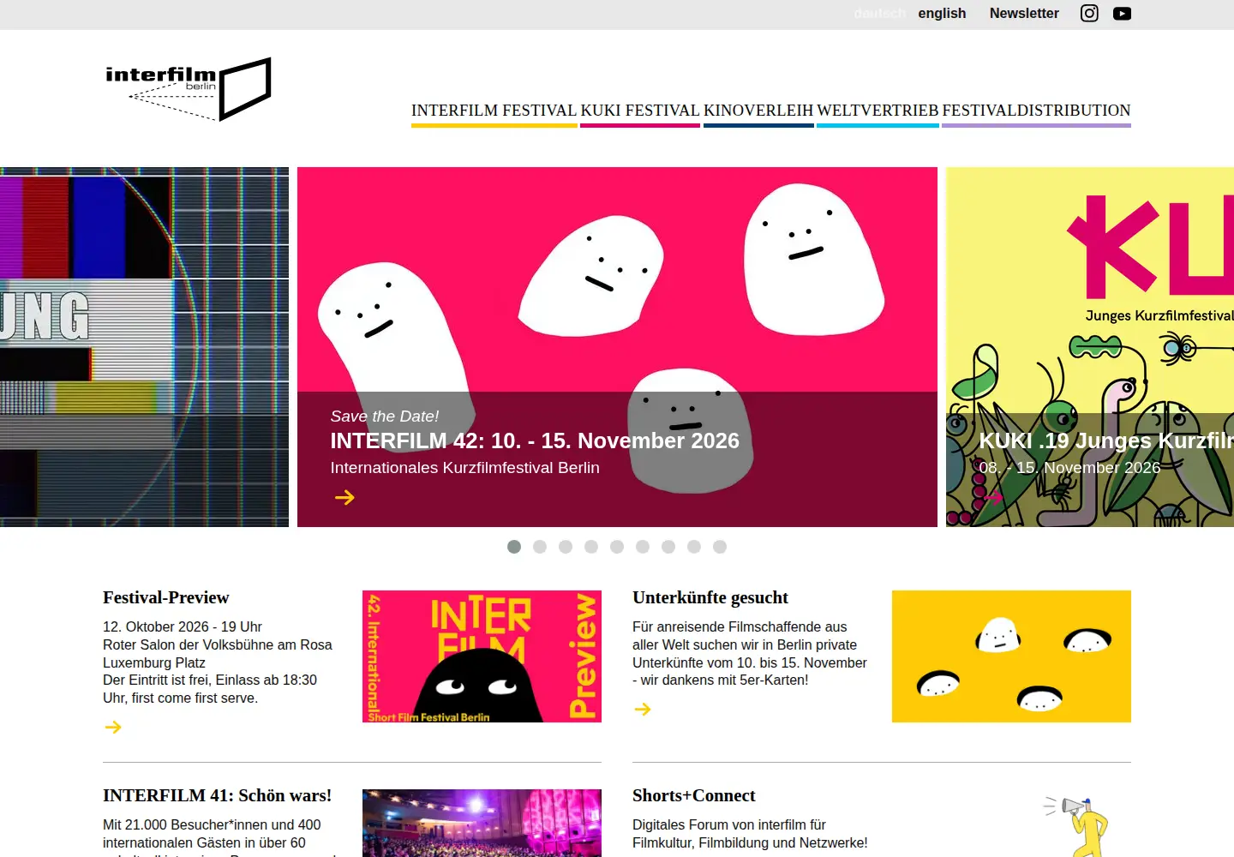Click KUKI .19 Junges Kurzfilm slide title
The width and height of the screenshot is (1234, 857).
[1106, 440]
